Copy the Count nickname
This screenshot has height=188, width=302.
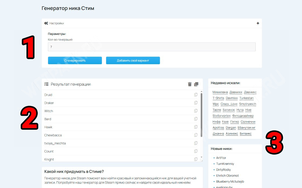[x=196, y=151]
